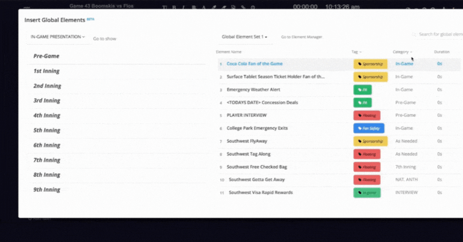Click the blue Fan Safety tag
The image size is (463, 242).
coord(368,128)
